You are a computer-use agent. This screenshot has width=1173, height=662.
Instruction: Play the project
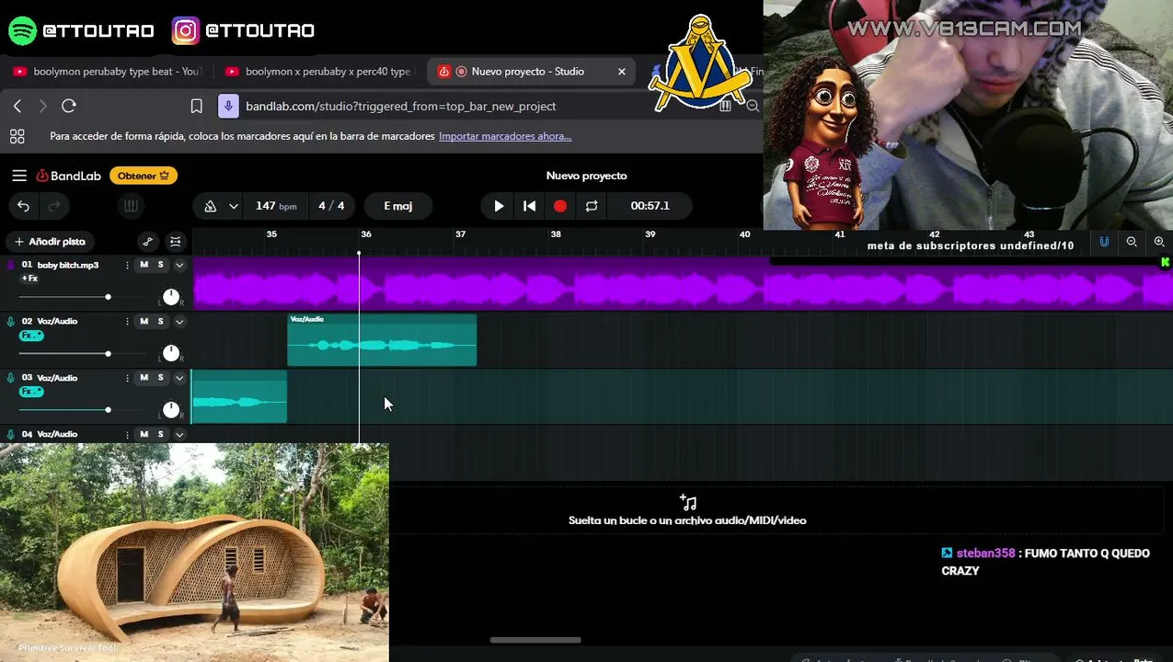499,206
